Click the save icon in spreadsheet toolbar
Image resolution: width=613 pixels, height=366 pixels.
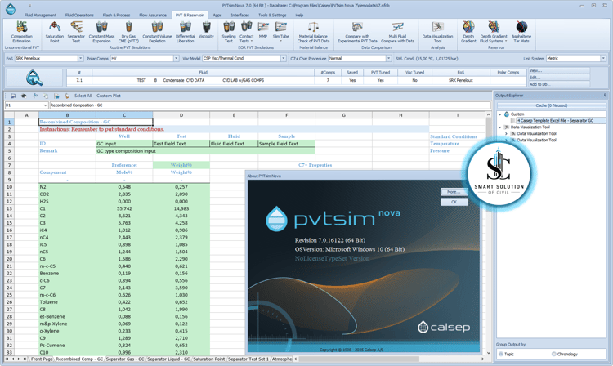point(13,96)
